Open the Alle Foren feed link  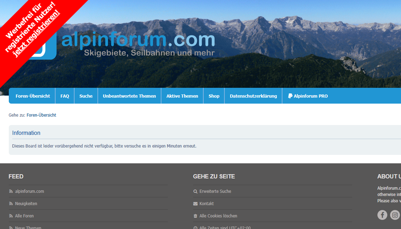coord(24,216)
